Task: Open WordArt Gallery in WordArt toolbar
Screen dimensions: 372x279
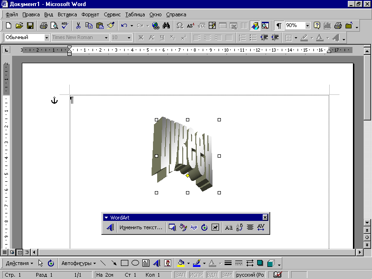Action: pos(172,227)
